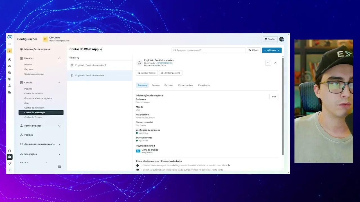Switch to the Parceiros tab
The image size is (360, 202).
tap(169, 85)
